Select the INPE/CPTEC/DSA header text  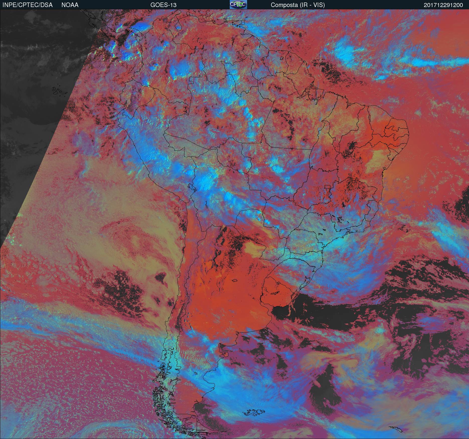(27, 5)
